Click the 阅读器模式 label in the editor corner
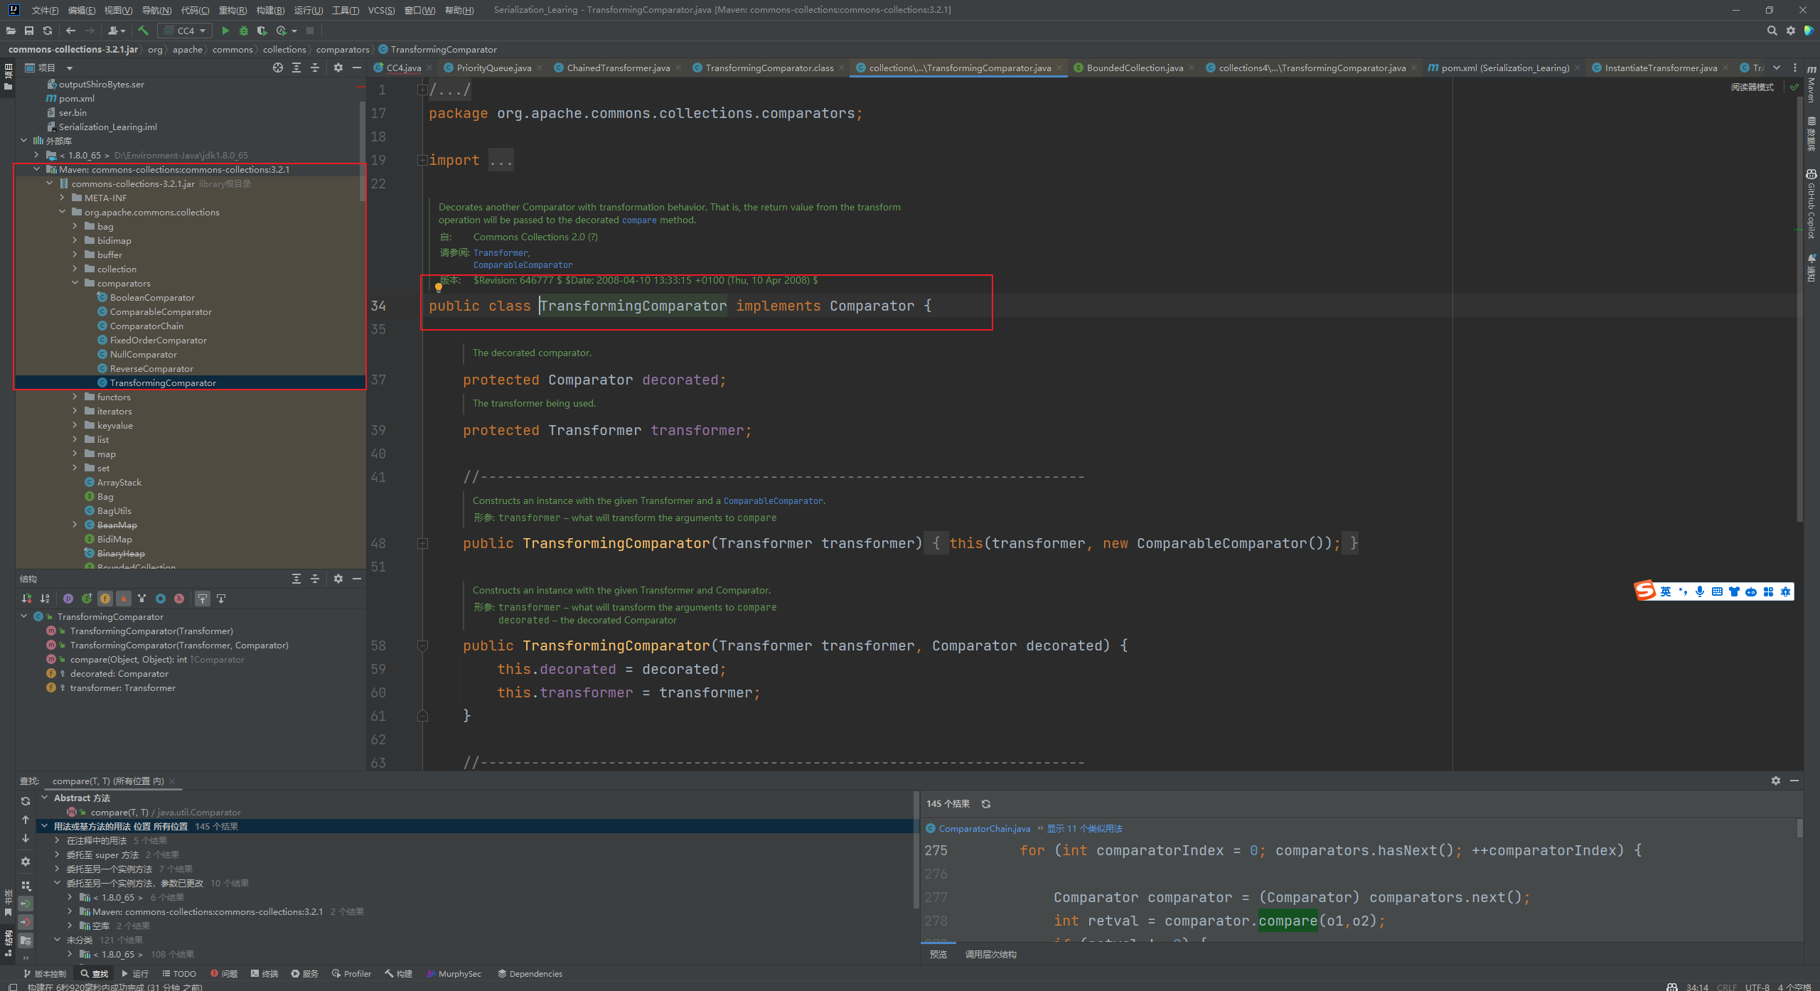The width and height of the screenshot is (1820, 991). pos(1752,87)
